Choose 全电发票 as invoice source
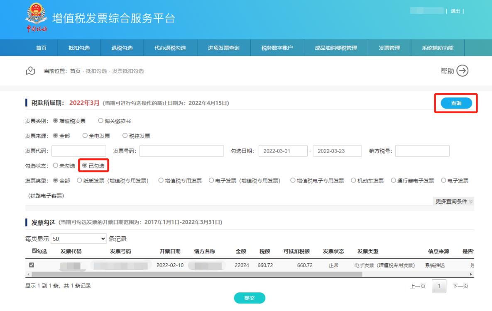The width and height of the screenshot is (492, 311). tap(85, 136)
